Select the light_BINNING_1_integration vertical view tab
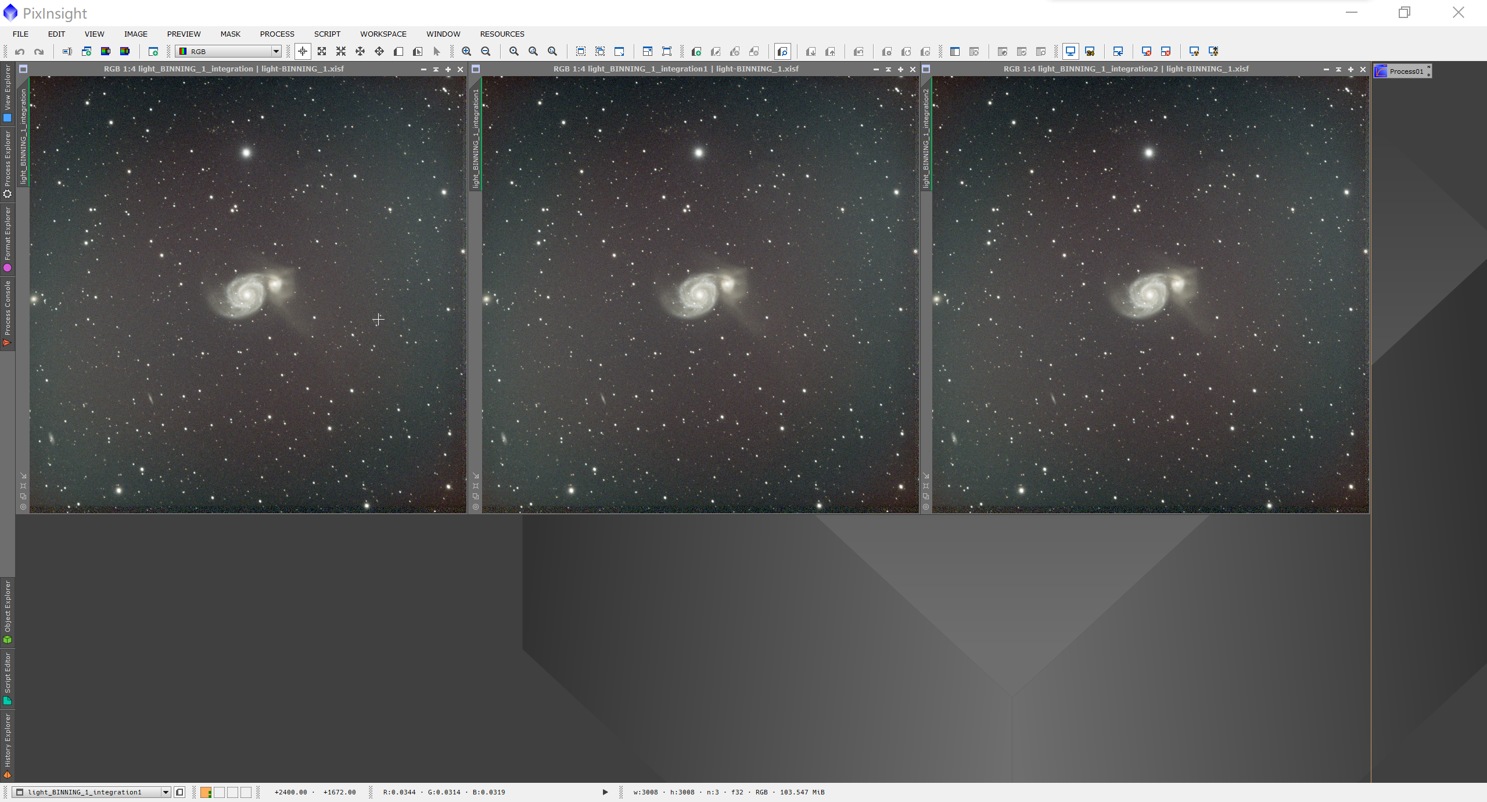Viewport: 1487px width, 802px height. [x=23, y=137]
